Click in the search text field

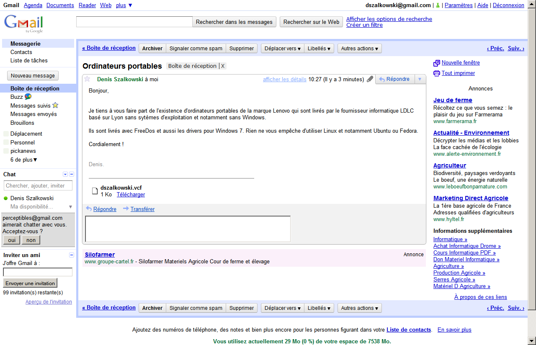coord(134,22)
